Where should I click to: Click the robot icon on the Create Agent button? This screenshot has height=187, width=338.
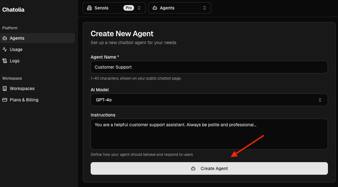pos(193,168)
